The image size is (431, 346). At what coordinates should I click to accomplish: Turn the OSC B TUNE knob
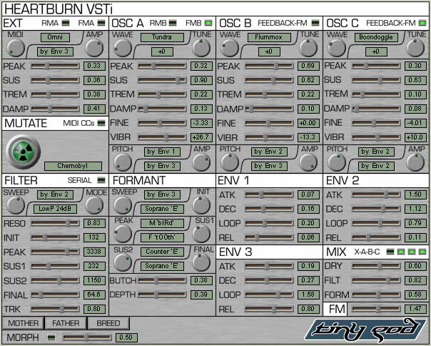tap(308, 48)
